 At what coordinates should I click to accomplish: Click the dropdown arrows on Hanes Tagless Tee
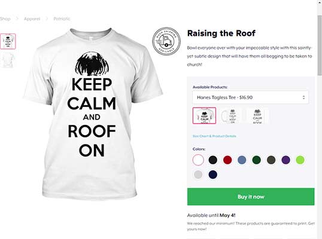click(x=303, y=97)
